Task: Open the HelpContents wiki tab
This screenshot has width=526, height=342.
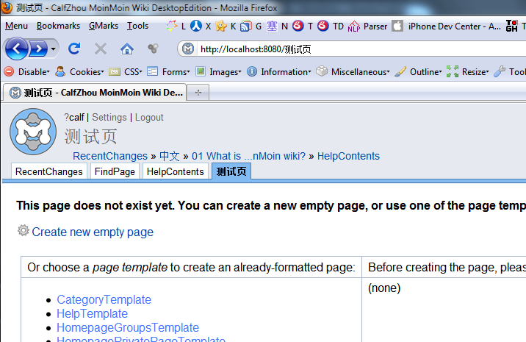Action: tap(175, 171)
